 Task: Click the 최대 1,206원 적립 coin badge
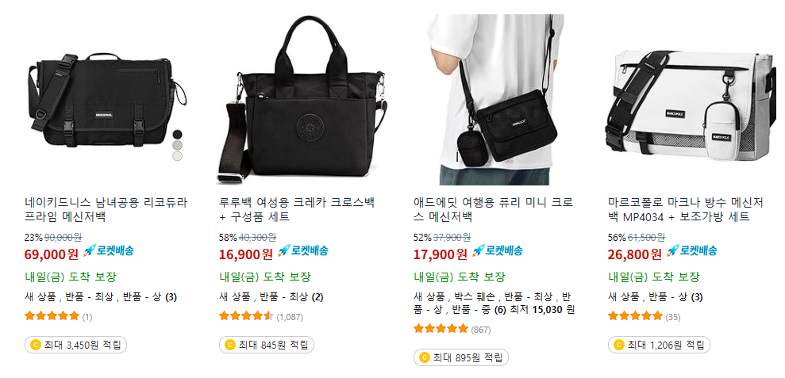click(659, 345)
